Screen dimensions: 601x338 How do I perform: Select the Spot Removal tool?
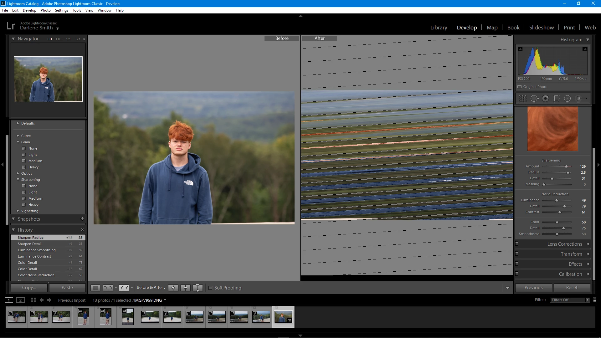[534, 99]
